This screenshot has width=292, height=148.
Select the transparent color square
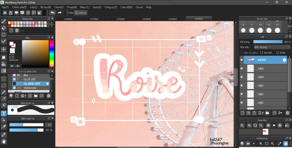(12, 50)
